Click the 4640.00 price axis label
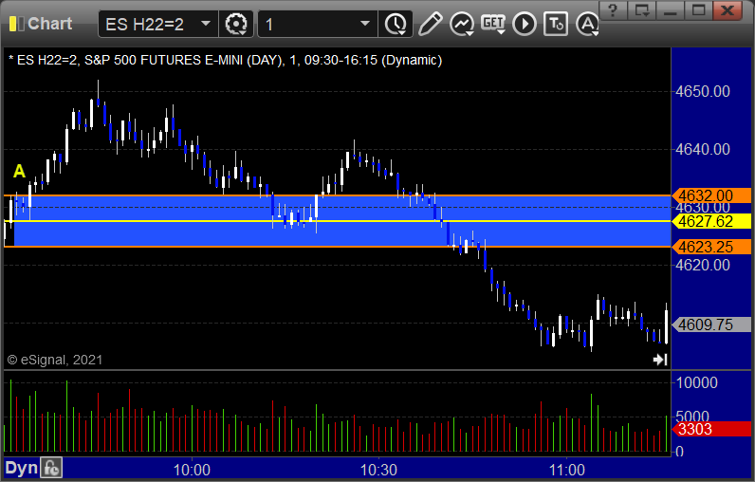This screenshot has width=755, height=482. pyautogui.click(x=703, y=149)
